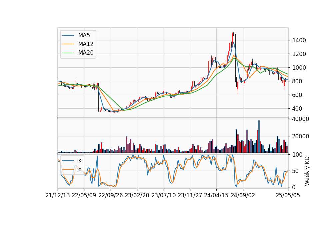
Task: Click the MA12 legend label
Action: 86,44
